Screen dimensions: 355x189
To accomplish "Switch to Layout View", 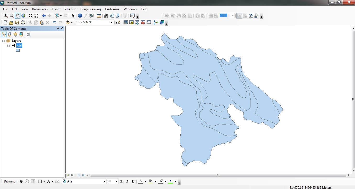I will click(x=73, y=175).
